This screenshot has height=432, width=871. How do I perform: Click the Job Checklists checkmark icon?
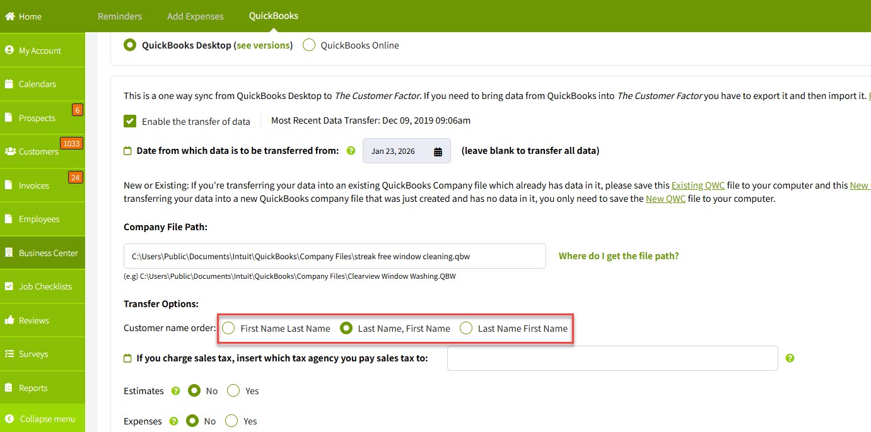[9, 286]
